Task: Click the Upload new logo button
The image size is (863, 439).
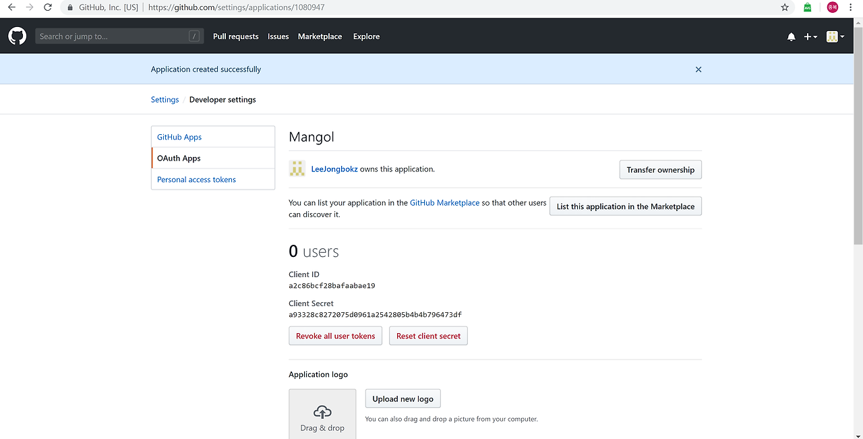Action: 403,399
